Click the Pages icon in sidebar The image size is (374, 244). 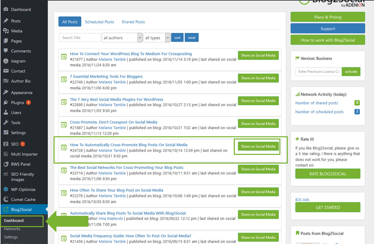point(6,41)
